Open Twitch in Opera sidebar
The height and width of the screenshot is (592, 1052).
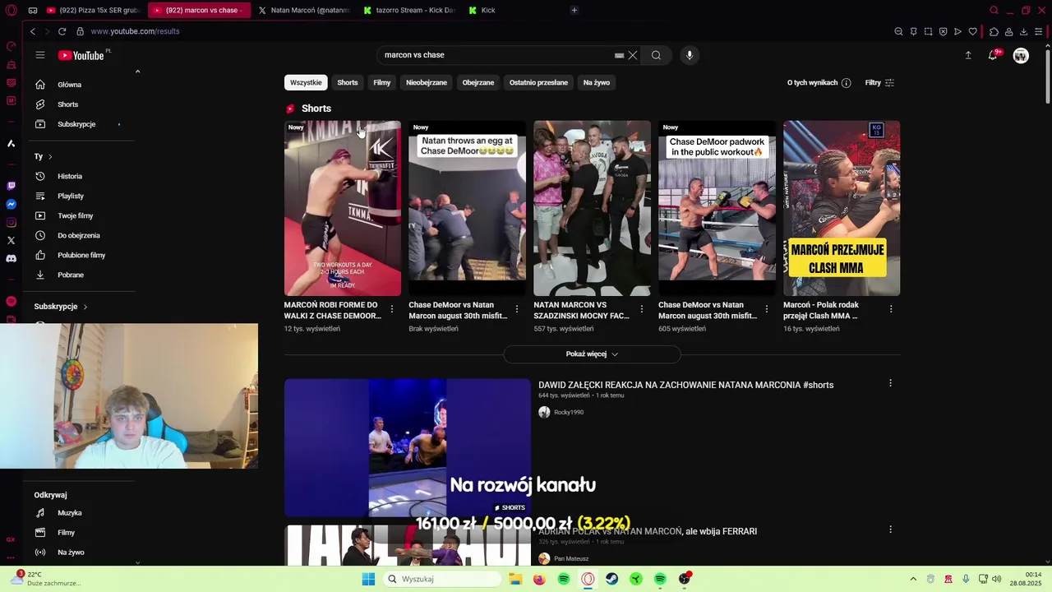[11, 186]
